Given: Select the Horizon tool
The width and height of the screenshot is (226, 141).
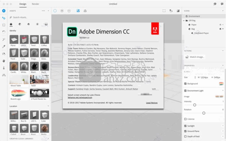Looking at the screenshot, I should coord(4,75).
